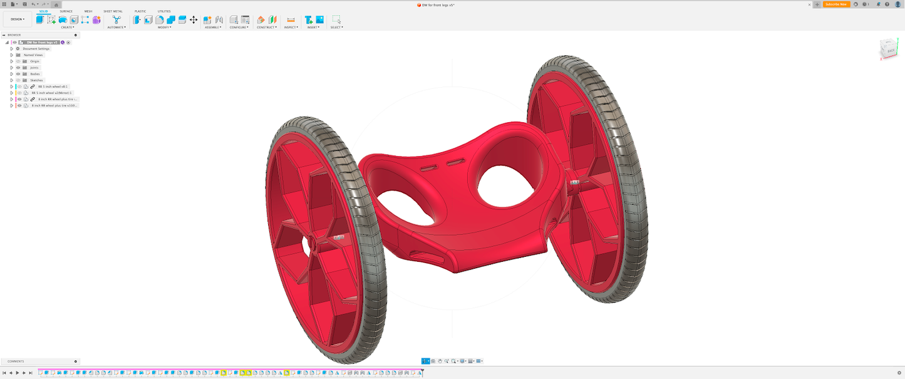905x379 pixels.
Task: Click the Create Sketch tool icon
Action: click(51, 20)
